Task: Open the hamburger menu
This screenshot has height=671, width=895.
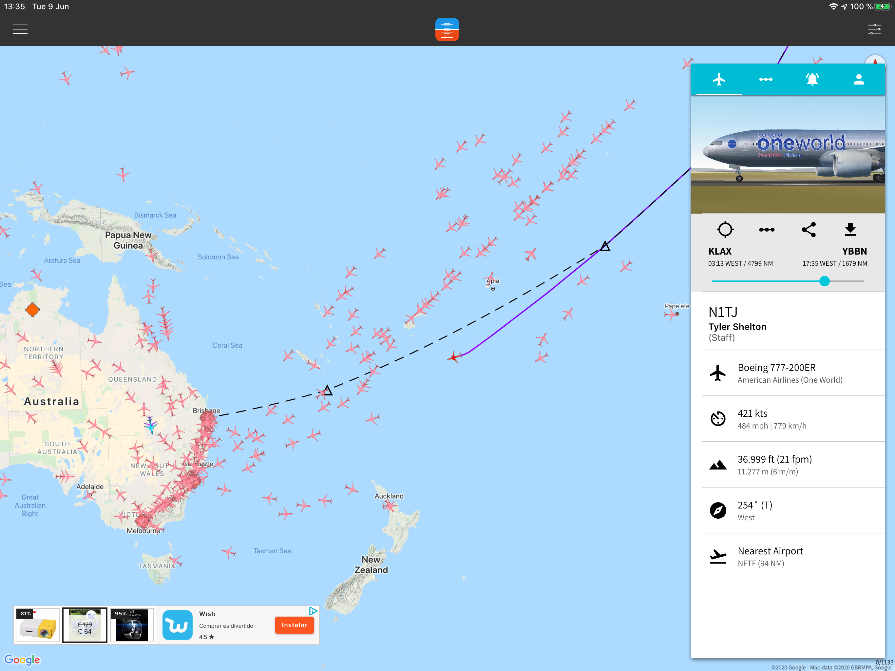Action: [x=20, y=29]
